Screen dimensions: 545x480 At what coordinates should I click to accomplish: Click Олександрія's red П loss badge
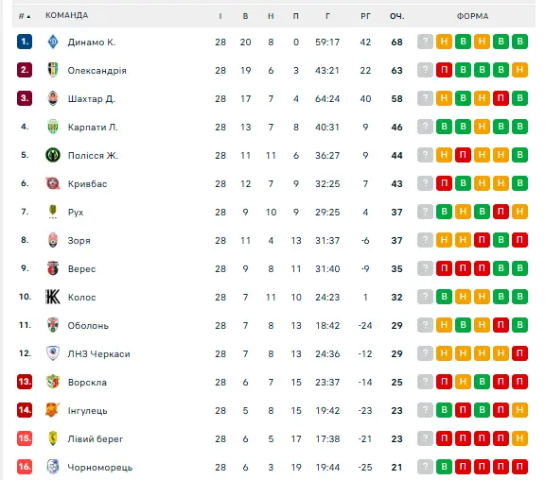click(x=444, y=70)
